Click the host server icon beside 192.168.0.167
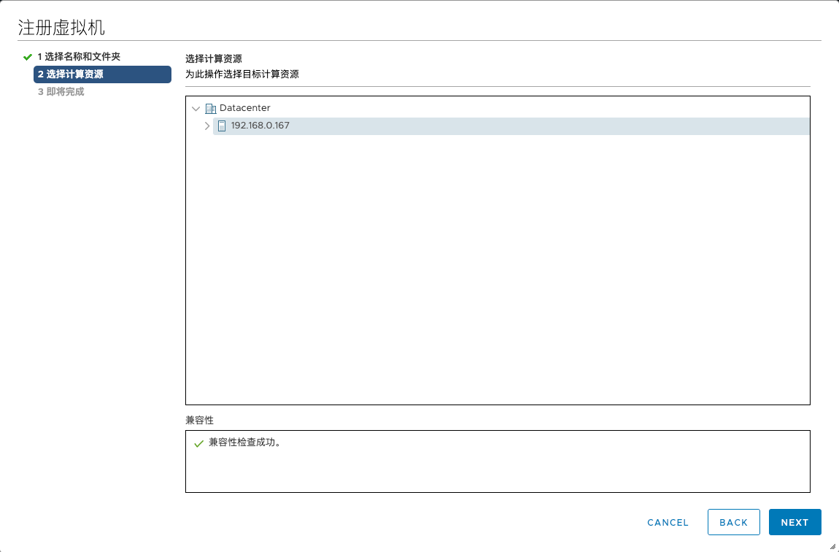The height and width of the screenshot is (552, 839). 222,126
